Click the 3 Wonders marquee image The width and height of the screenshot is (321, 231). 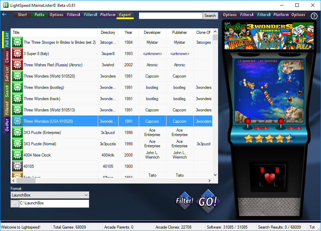coord(269,36)
